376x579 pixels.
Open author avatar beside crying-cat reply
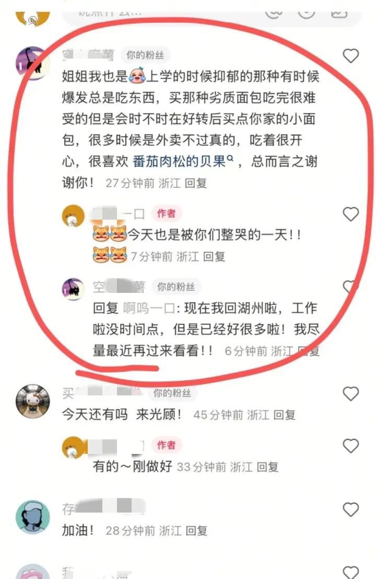coord(73,216)
